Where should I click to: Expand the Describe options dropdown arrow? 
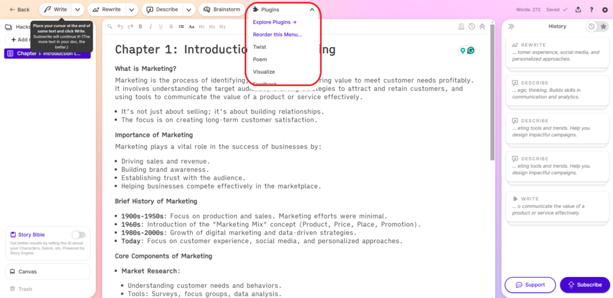(189, 10)
